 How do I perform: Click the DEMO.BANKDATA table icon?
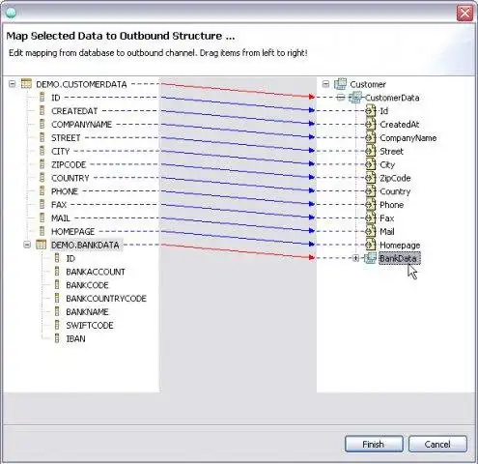pyautogui.click(x=42, y=245)
